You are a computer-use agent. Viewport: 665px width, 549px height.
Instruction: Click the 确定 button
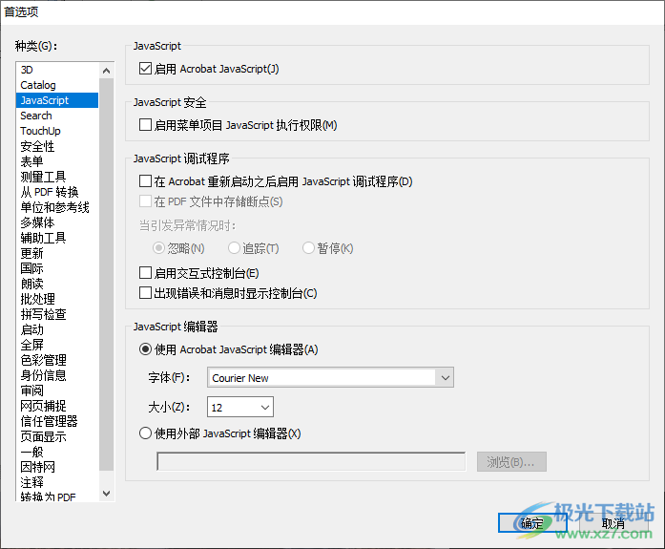tap(531, 523)
